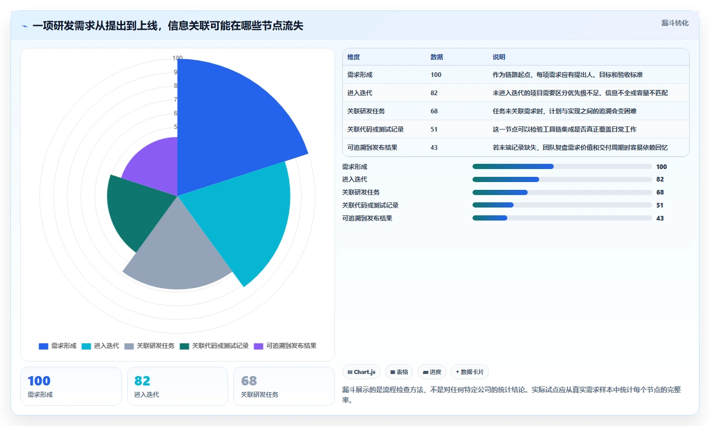Viewport: 710px width, 426px height.
Task: Click the description starting 未进入迭代的项目
Action: coord(580,93)
